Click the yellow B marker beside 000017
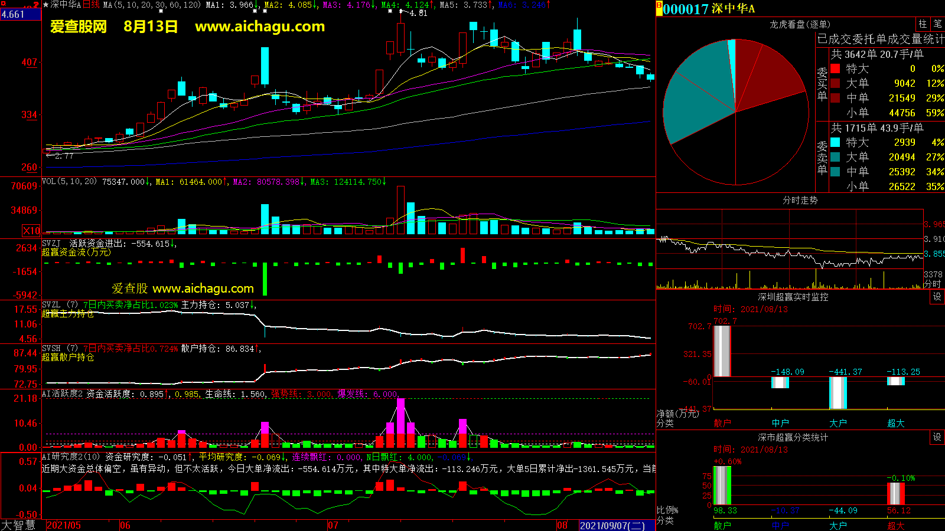Image resolution: width=945 pixels, height=531 pixels. coord(659,8)
